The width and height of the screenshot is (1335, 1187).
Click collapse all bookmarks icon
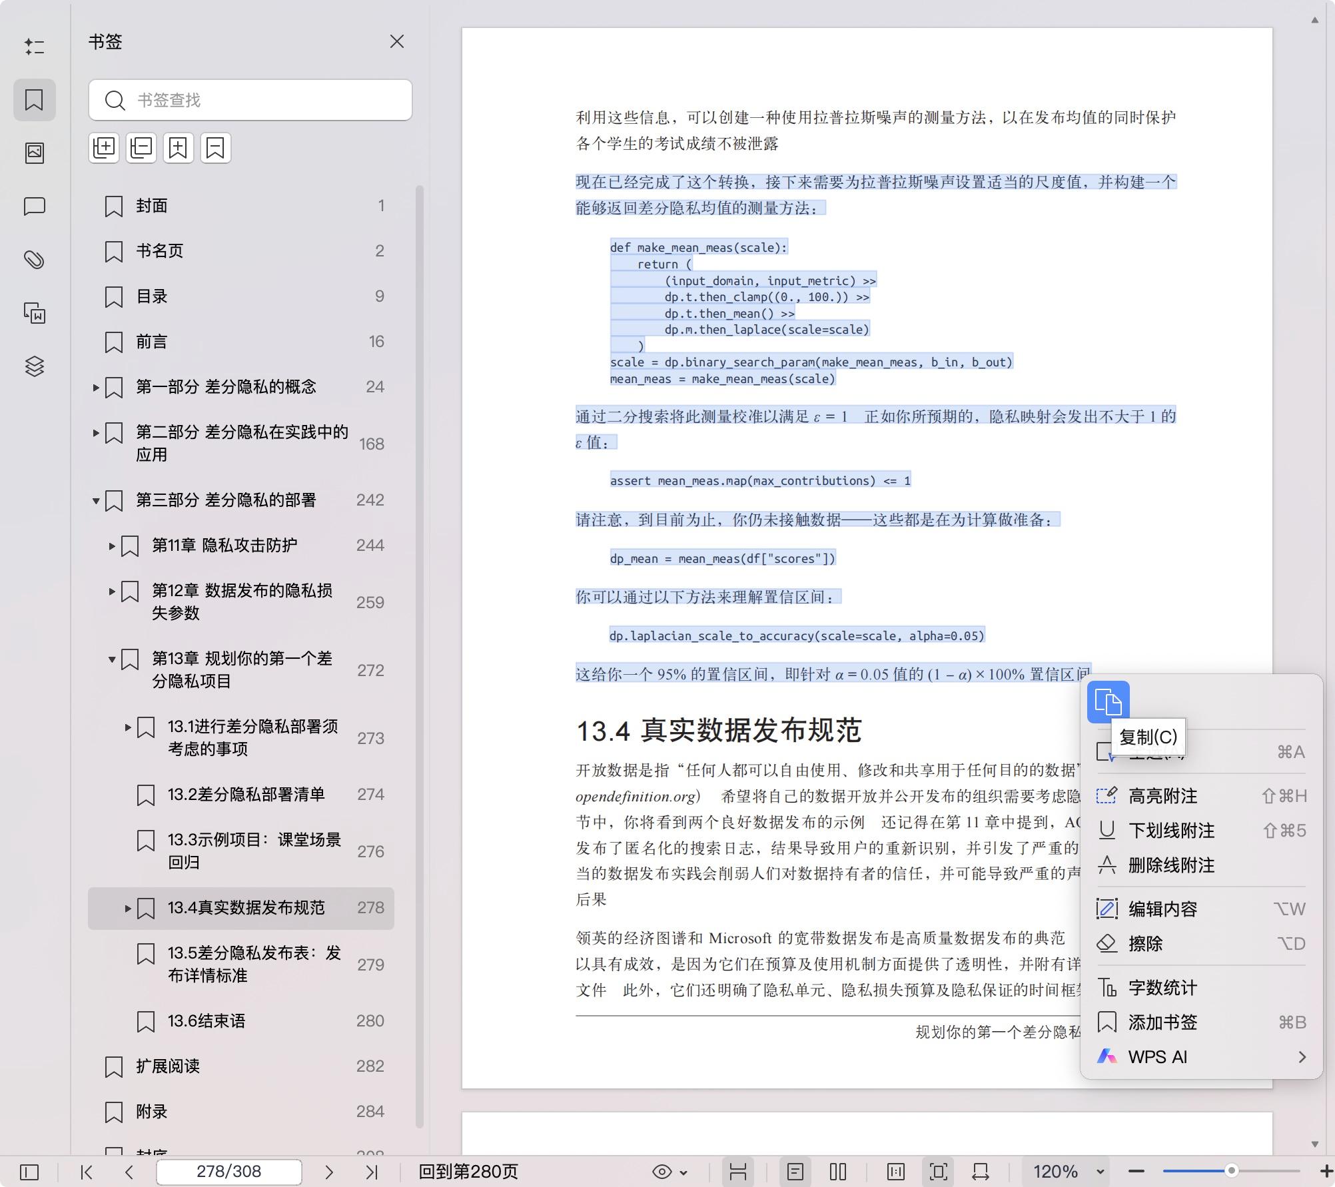click(141, 147)
